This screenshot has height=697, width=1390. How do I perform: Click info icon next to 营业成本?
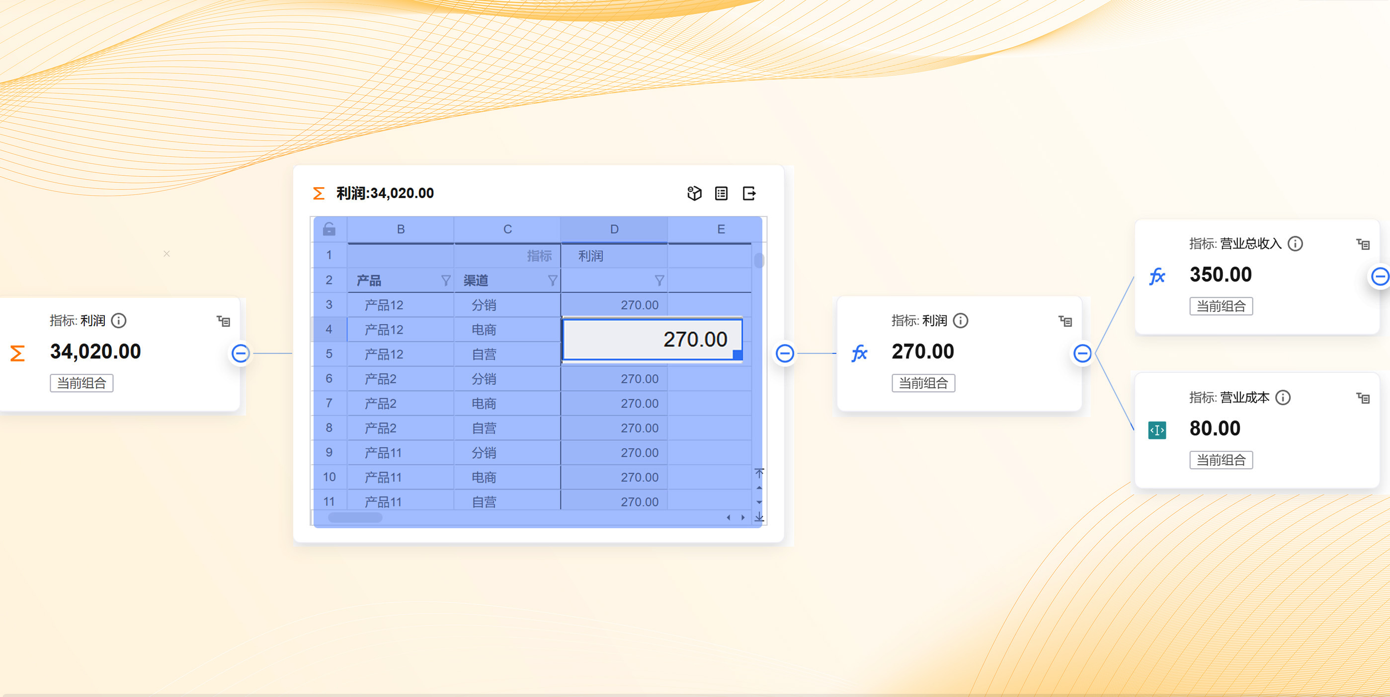pos(1283,397)
